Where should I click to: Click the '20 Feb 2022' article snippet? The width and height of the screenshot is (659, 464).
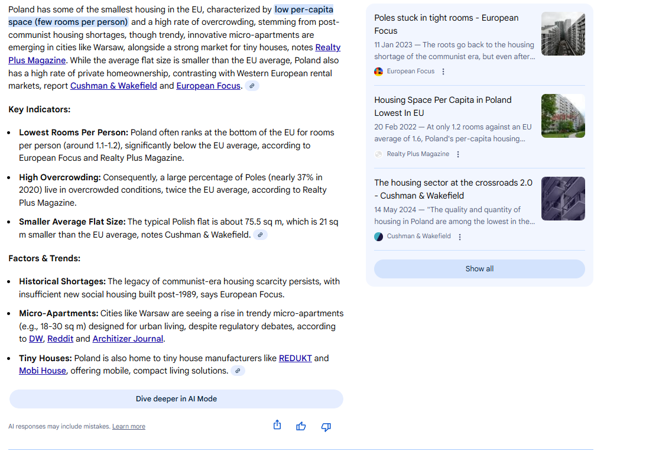coord(453,133)
